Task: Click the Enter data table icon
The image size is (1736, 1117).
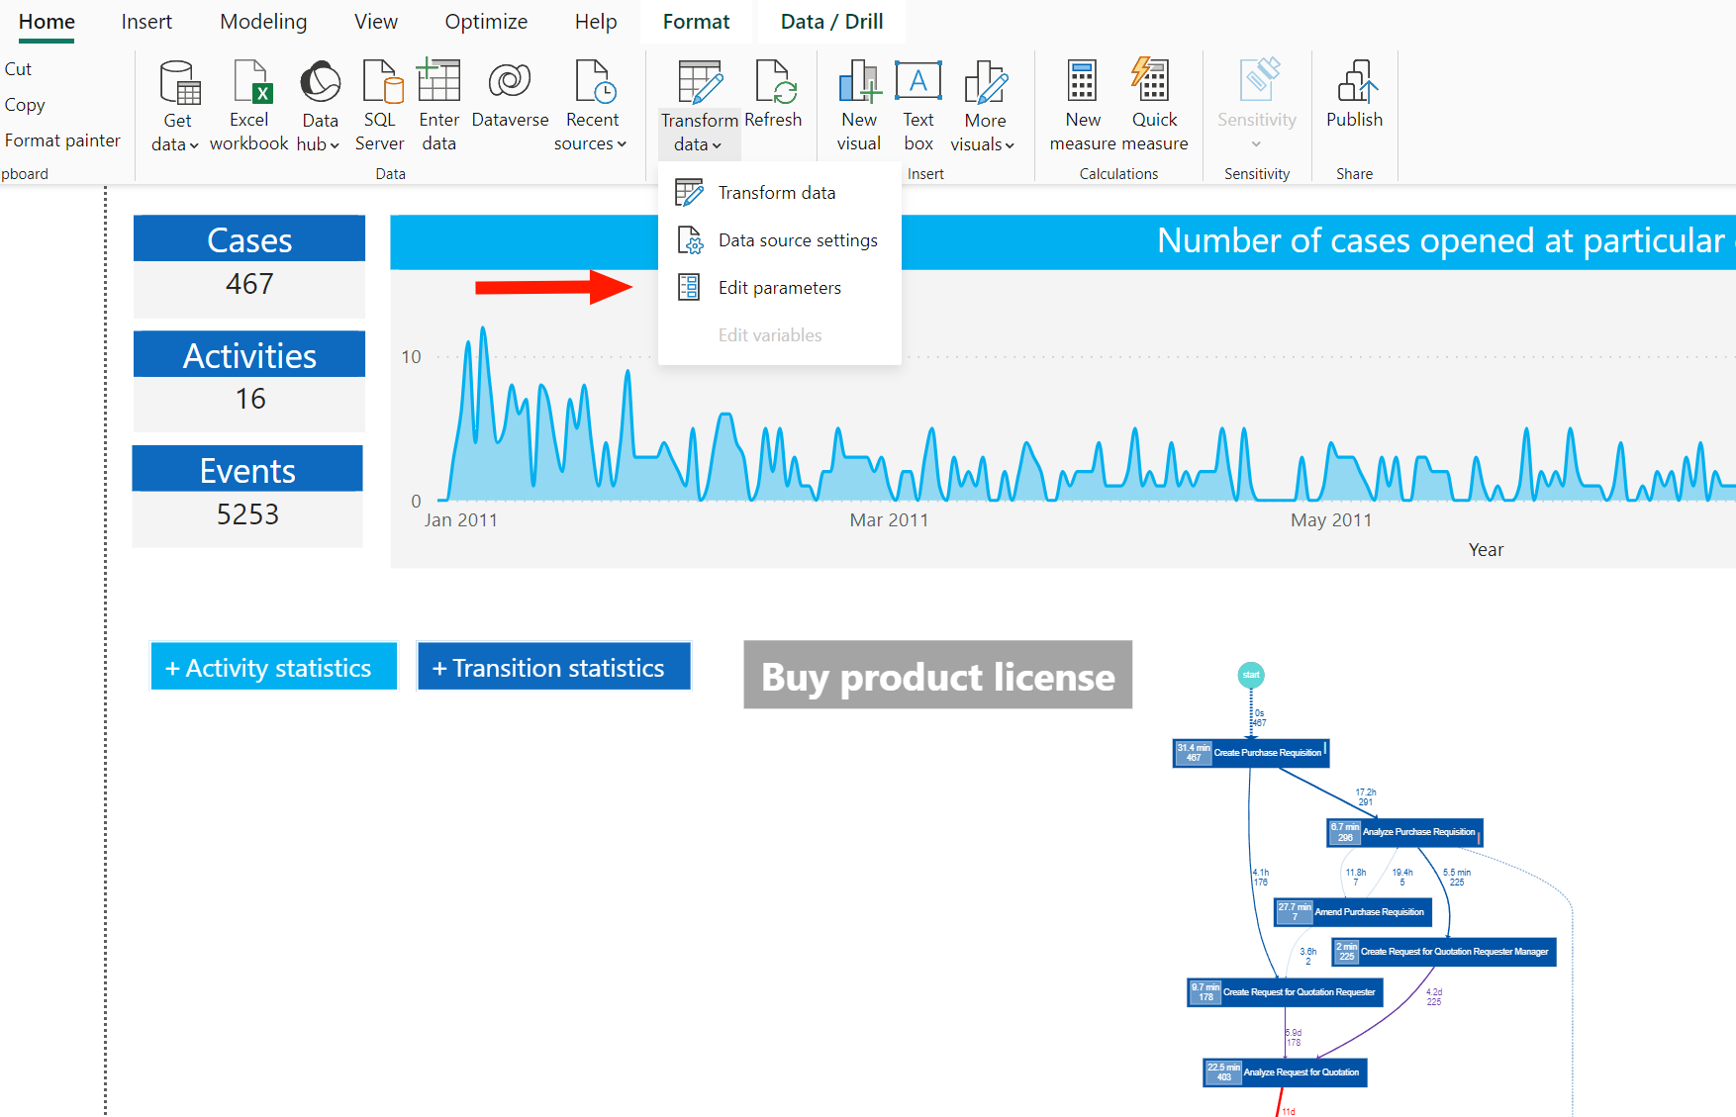Action: (x=438, y=80)
